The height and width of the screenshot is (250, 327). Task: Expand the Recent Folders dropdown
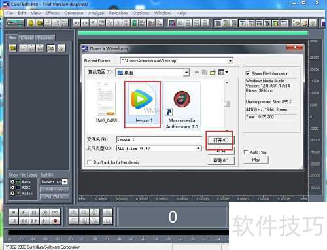pyautogui.click(x=230, y=61)
